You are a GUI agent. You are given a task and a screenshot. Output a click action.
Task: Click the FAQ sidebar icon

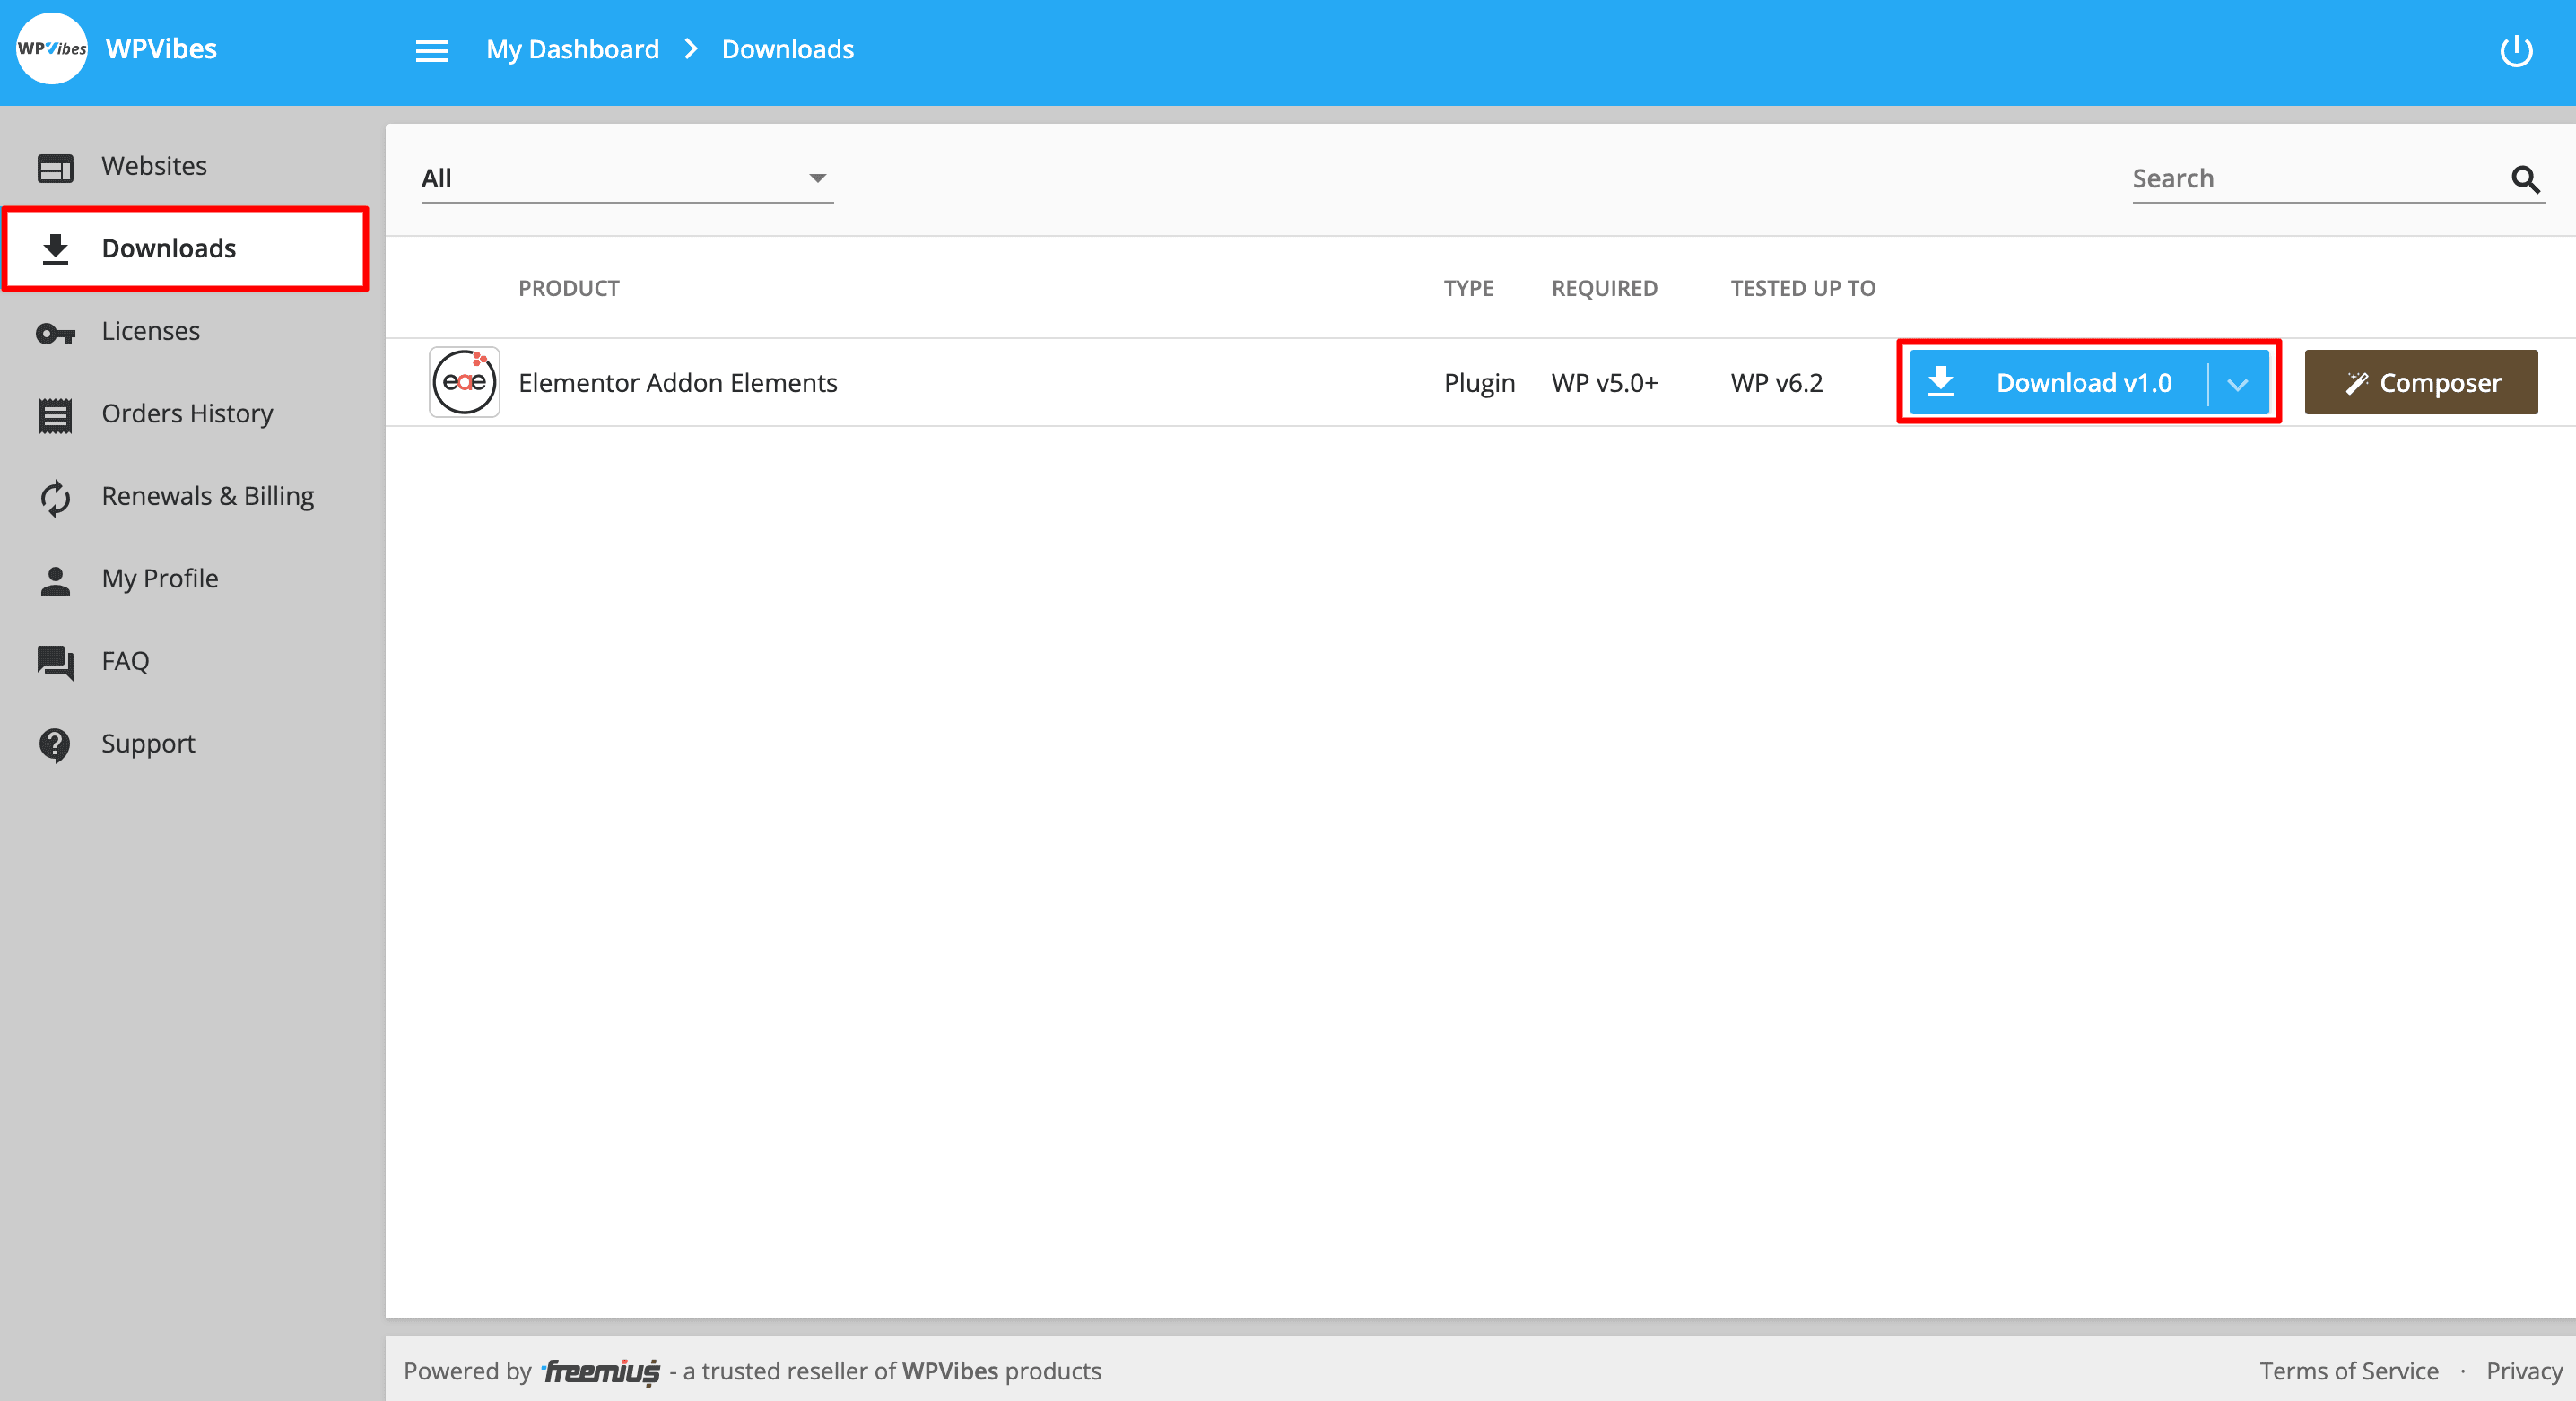point(54,661)
